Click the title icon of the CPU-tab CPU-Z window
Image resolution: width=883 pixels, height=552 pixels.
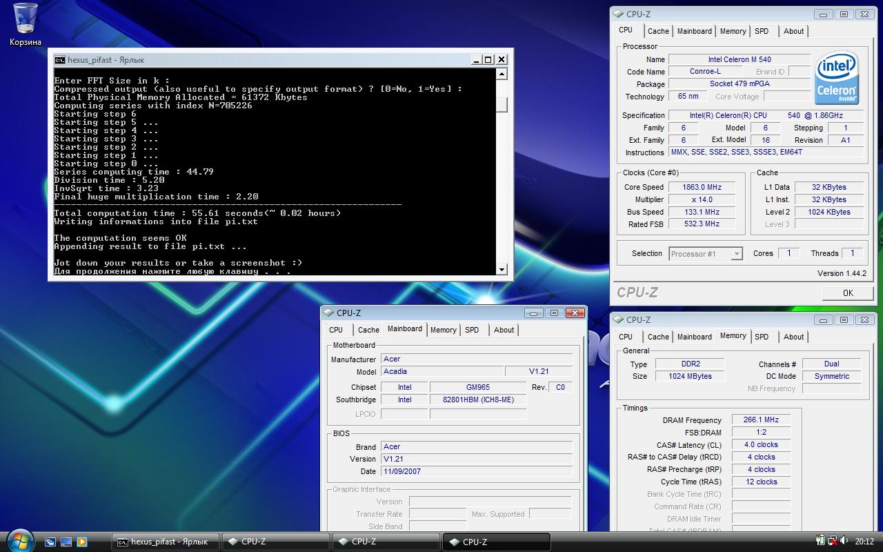click(619, 14)
